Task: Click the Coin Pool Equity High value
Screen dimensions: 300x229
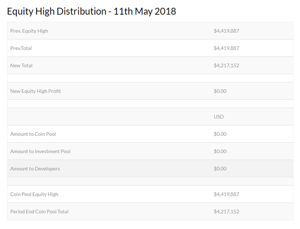Action: 227,194
